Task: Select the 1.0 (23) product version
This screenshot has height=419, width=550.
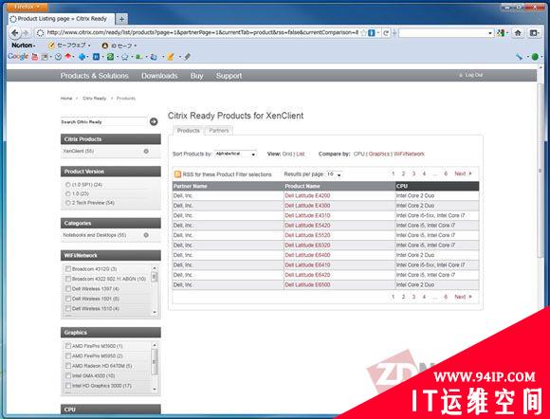Action: point(68,194)
